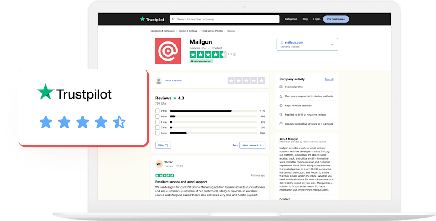The height and width of the screenshot is (221, 436).
Task: Click the half-filled blue star on the overlay card
Action: click(119, 122)
